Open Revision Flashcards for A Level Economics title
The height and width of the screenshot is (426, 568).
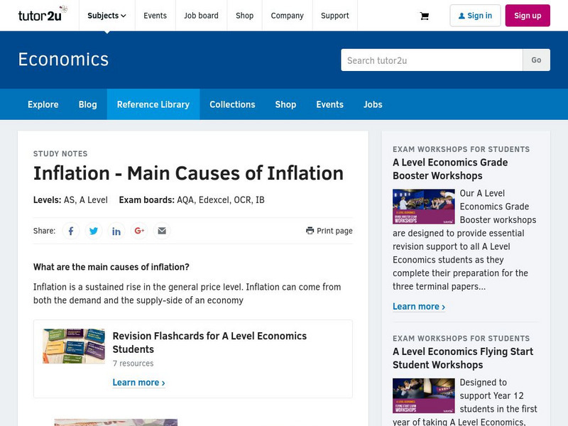click(209, 342)
